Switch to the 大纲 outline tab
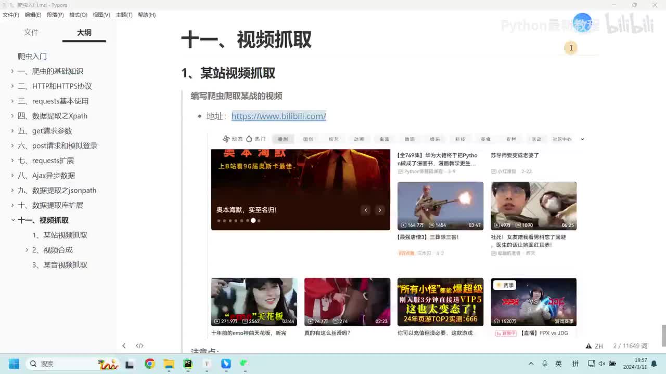Screen dimensions: 666x374 coord(84,32)
